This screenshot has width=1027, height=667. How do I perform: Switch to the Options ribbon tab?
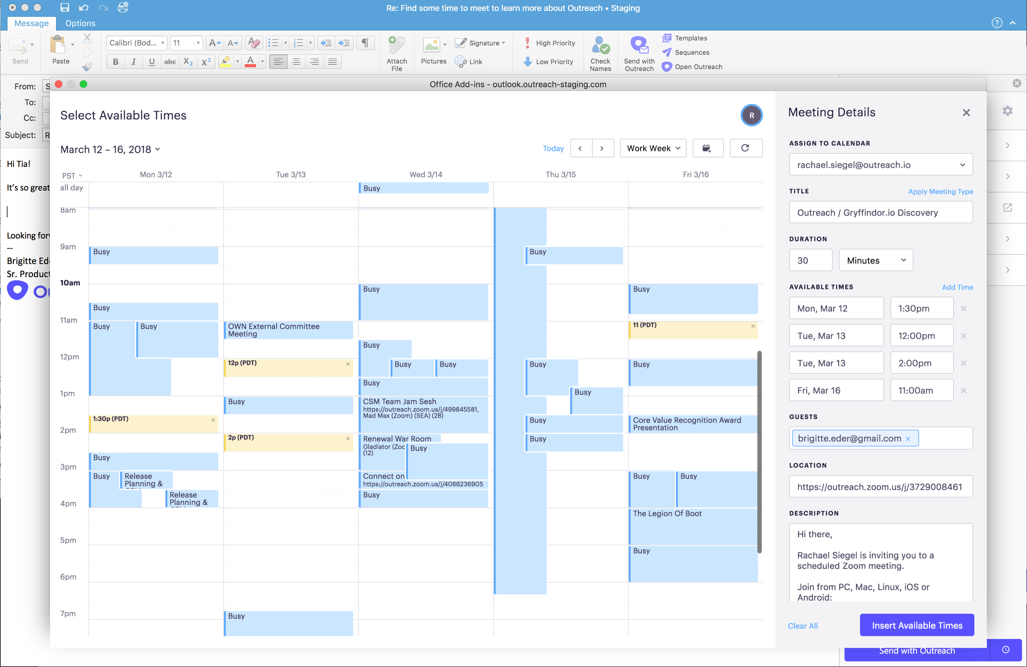80,23
